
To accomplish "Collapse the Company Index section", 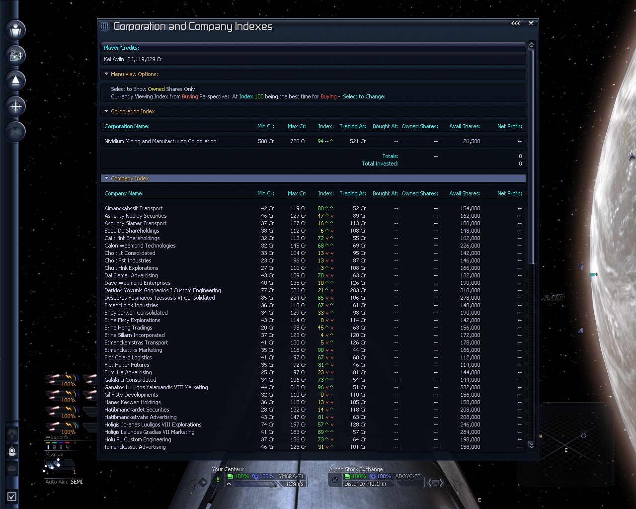I will tap(106, 178).
